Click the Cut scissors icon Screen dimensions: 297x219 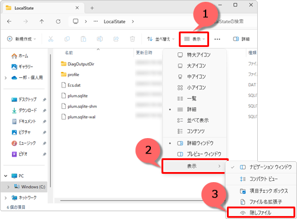click(x=50, y=39)
